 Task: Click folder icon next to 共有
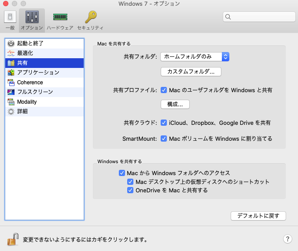pyautogui.click(x=11, y=63)
